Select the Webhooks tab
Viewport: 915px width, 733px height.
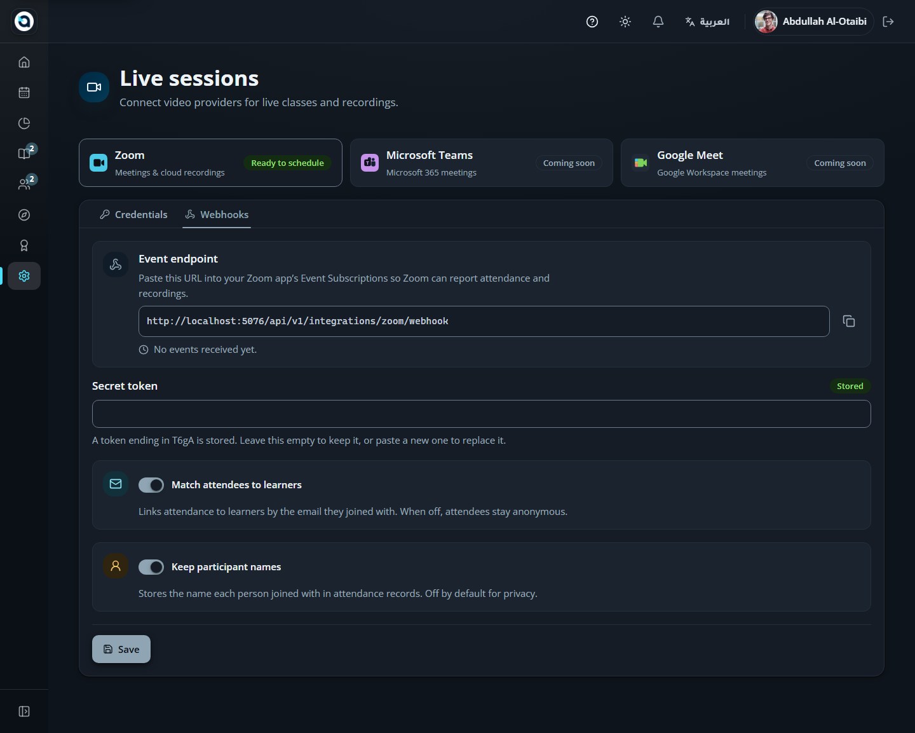click(x=217, y=215)
